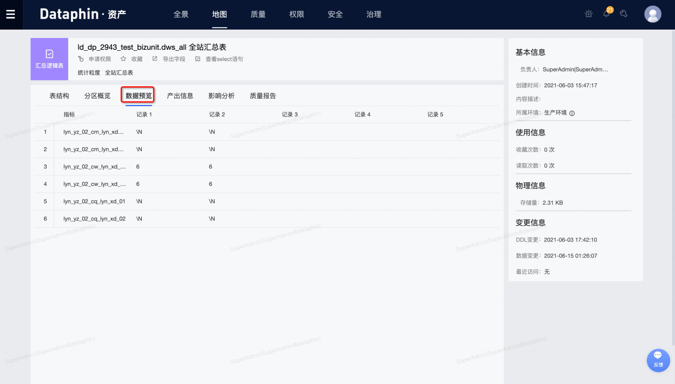This screenshot has width=675, height=384.
Task: Open the 反馈 feedback chat bubble
Action: [658, 359]
